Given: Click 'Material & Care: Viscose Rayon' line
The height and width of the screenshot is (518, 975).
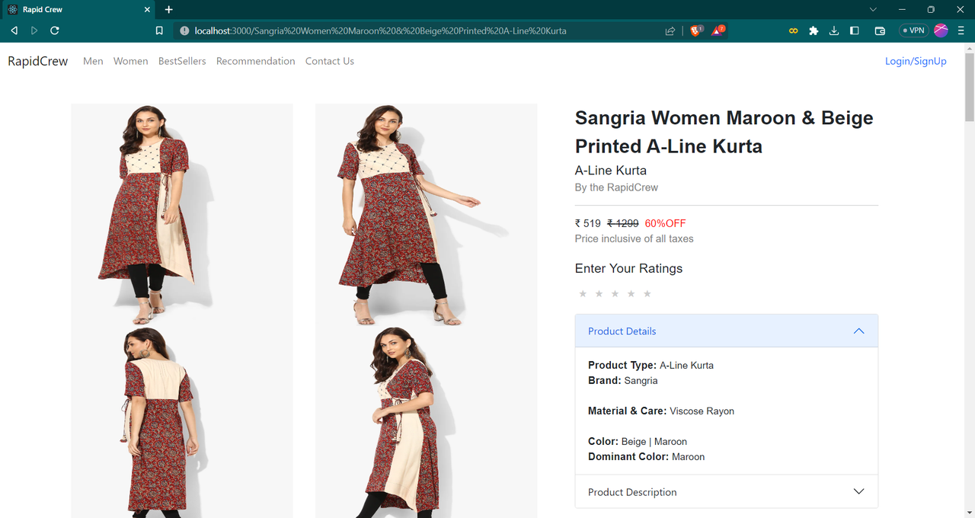Looking at the screenshot, I should pos(661,411).
